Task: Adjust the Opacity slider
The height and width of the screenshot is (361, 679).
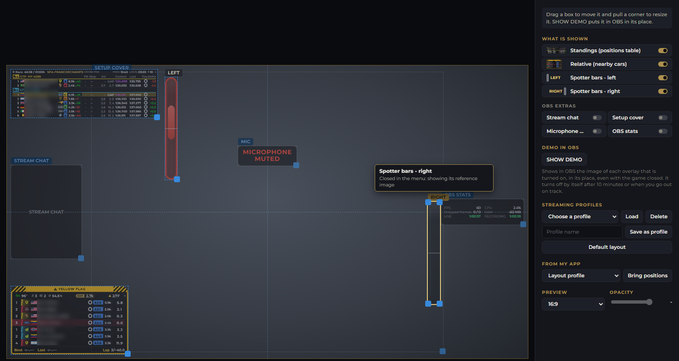Action: 631,302
